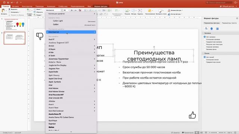Click the Copy (Копировать) icon

9,12
